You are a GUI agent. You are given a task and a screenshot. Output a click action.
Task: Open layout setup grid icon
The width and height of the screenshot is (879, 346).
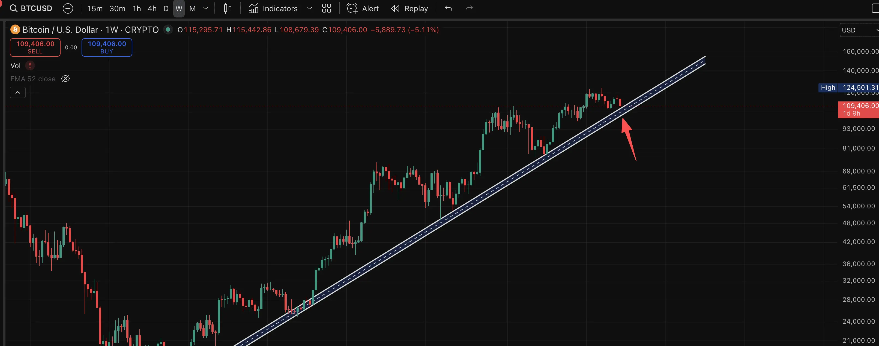(x=327, y=8)
